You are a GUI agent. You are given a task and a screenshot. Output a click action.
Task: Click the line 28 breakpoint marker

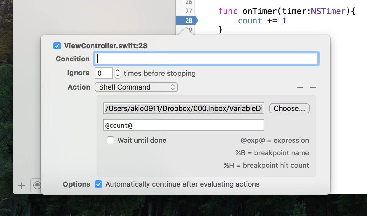click(x=187, y=21)
